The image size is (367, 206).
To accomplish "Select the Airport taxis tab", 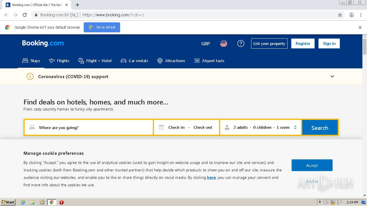I will (209, 61).
